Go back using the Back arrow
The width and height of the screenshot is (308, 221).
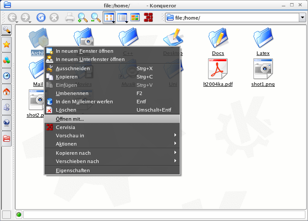pos(12,18)
